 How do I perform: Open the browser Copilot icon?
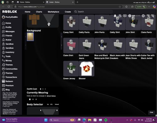(x=154, y=7)
